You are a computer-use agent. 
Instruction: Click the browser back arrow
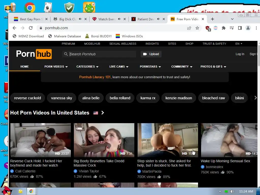14,28
